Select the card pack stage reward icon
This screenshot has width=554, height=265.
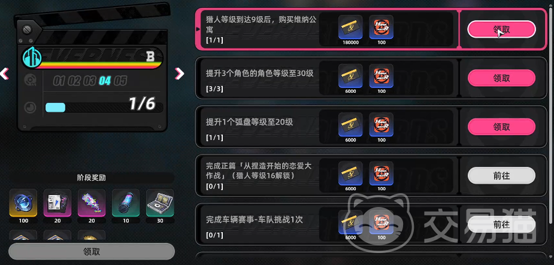(57, 203)
